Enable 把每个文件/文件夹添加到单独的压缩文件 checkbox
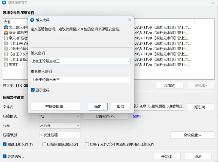The height and width of the screenshot is (162, 218). 87,144
